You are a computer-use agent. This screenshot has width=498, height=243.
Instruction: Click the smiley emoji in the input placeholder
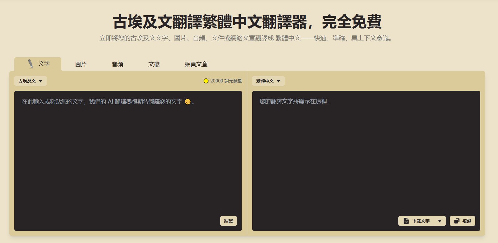pyautogui.click(x=187, y=102)
